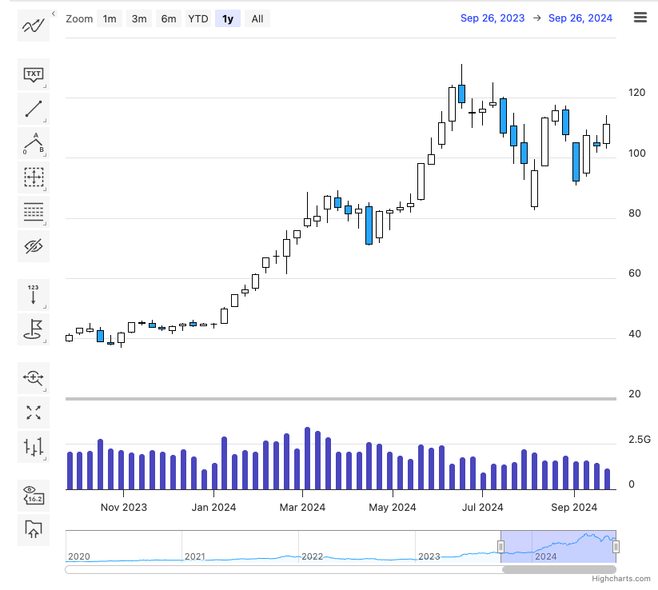Edit start date Sep 26, 2023
The width and height of the screenshot is (658, 590).
493,18
